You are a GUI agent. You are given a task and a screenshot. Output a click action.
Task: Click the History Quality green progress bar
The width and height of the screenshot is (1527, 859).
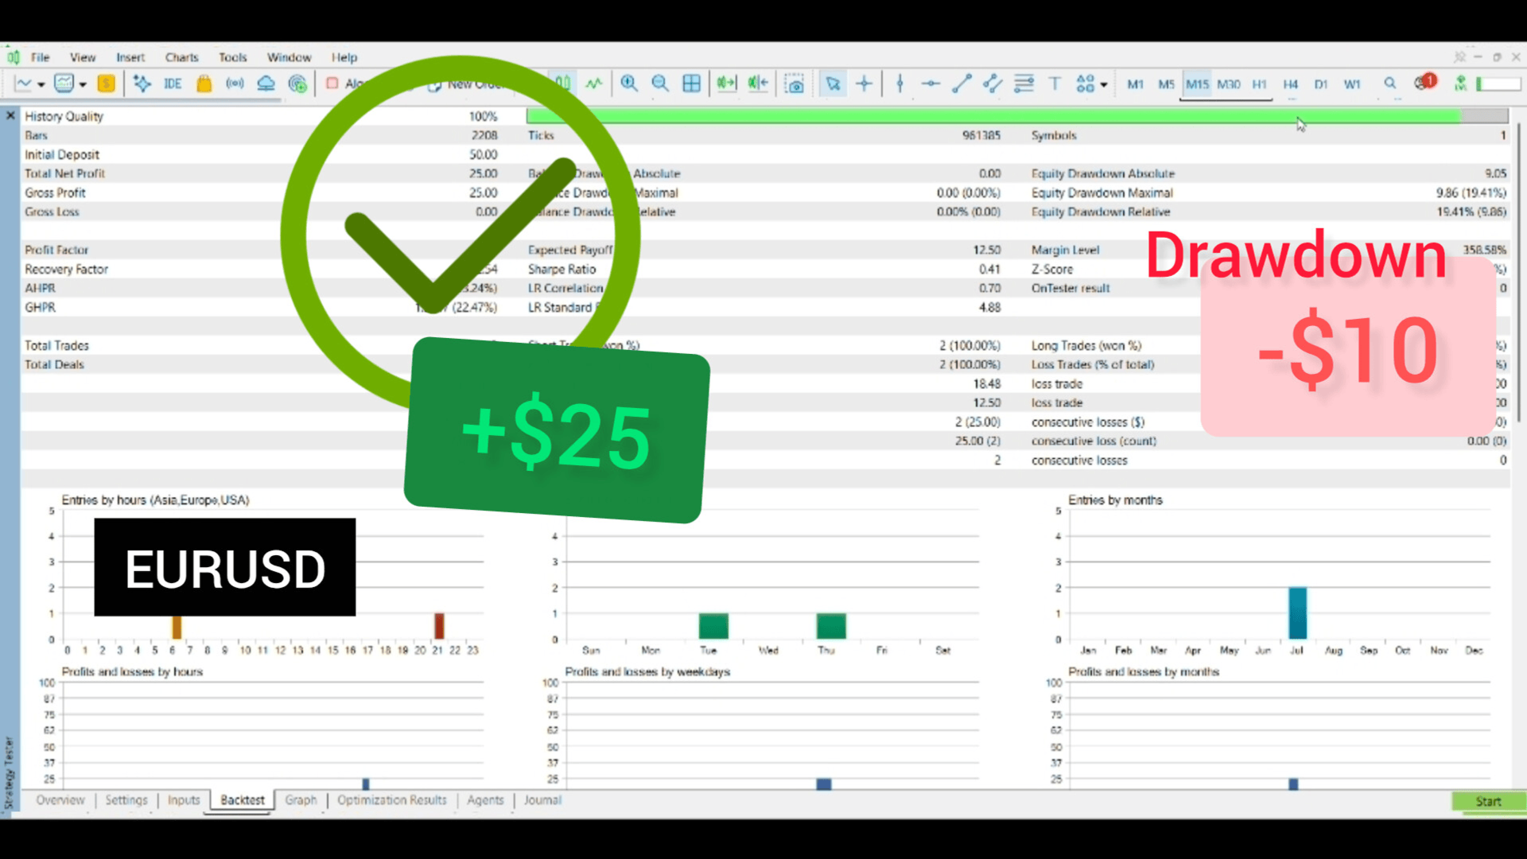coord(1016,116)
